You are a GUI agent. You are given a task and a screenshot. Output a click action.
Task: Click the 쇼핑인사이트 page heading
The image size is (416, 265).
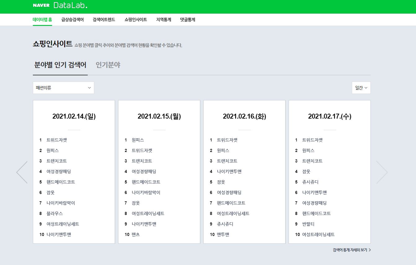52,44
